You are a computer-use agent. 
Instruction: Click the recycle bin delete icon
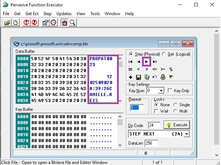click(147, 77)
